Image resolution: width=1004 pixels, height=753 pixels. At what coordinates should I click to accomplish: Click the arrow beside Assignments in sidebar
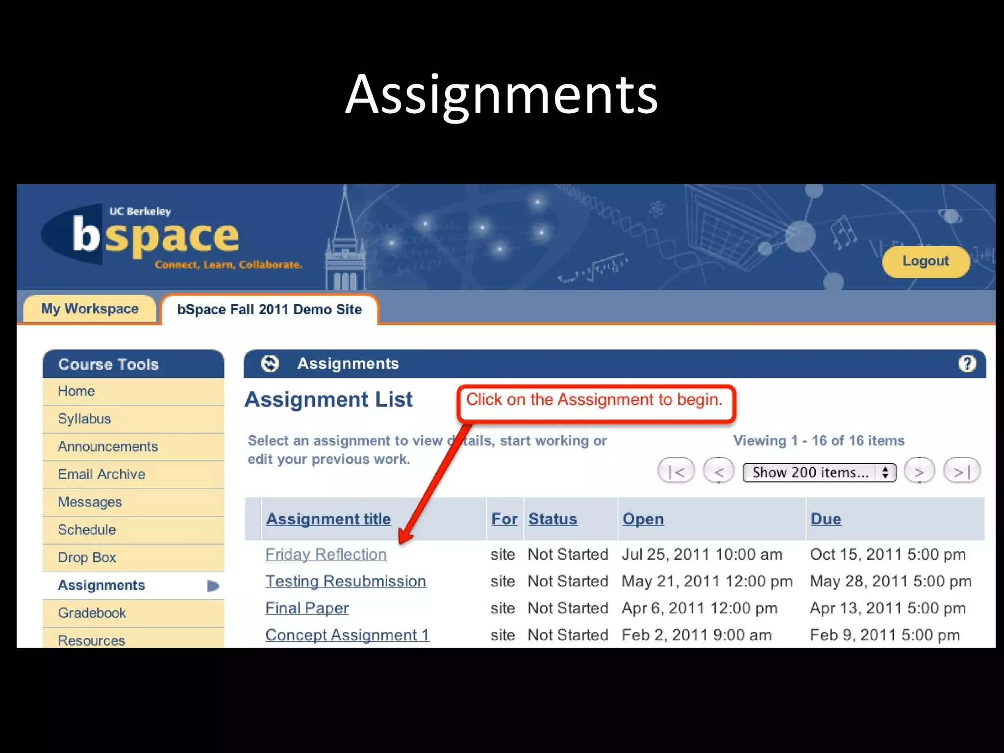[213, 585]
